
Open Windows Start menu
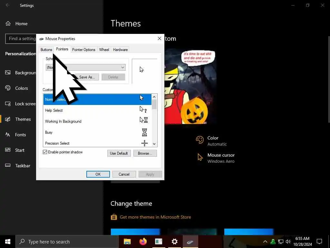(x=8, y=242)
